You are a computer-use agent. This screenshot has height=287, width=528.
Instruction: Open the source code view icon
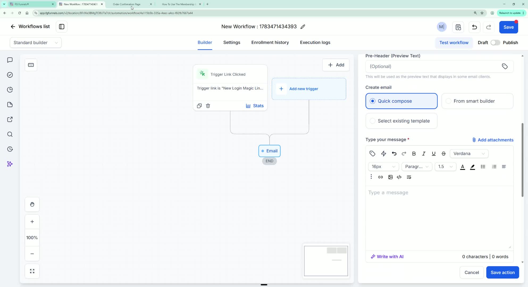(x=399, y=177)
